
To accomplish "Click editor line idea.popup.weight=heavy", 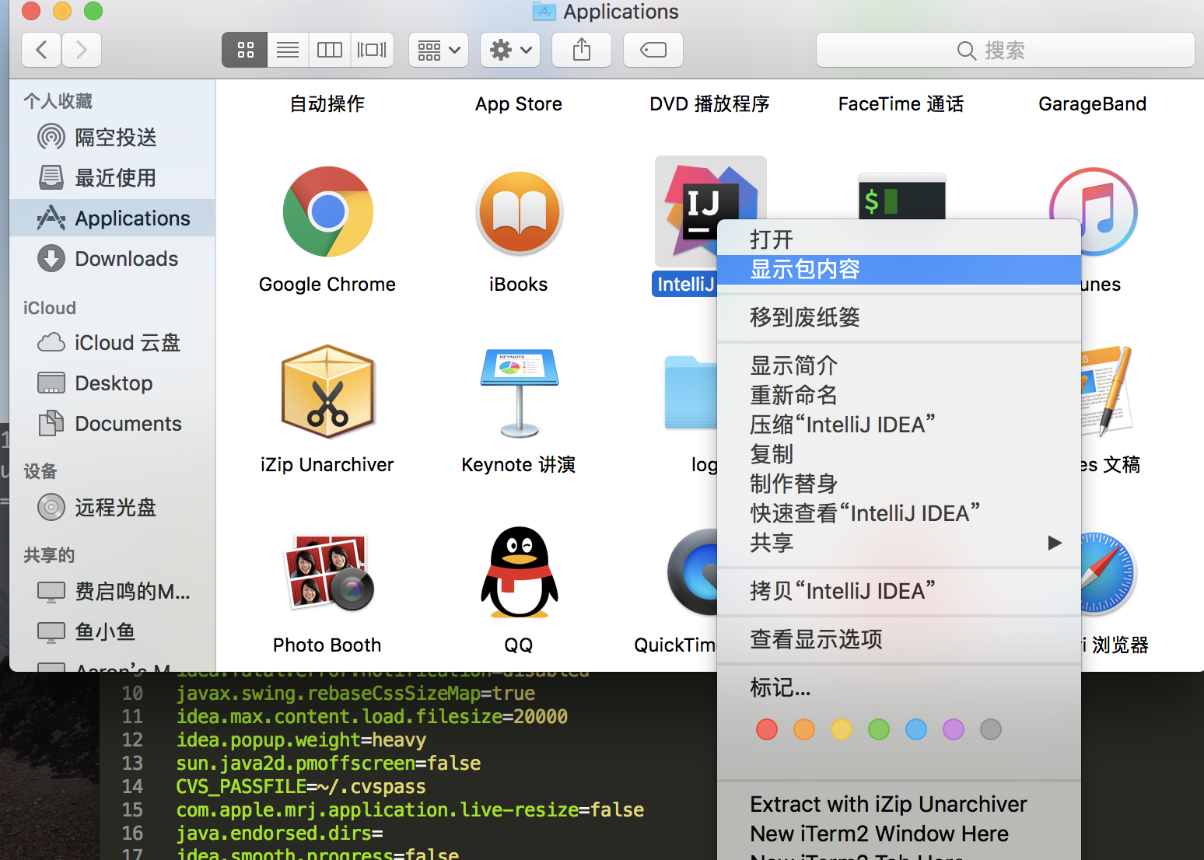I will [x=301, y=739].
